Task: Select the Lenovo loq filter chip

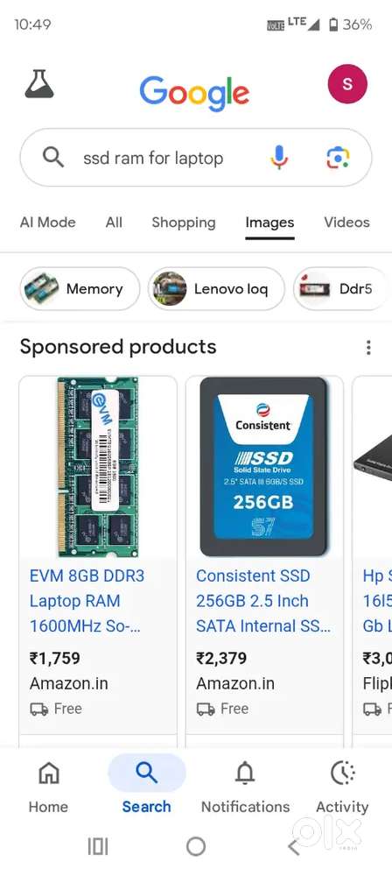Action: [216, 289]
